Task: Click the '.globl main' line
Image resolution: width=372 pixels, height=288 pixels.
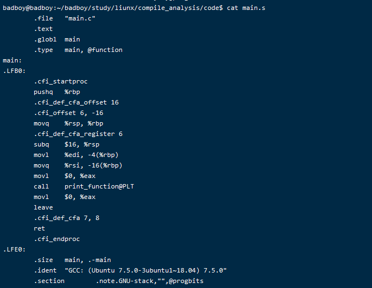Action: [57, 39]
